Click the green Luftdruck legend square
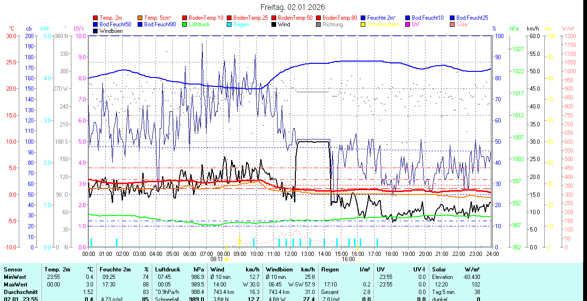 pyautogui.click(x=185, y=24)
